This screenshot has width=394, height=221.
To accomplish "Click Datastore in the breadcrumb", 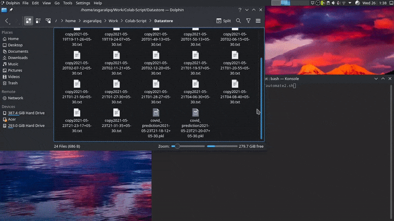I will pyautogui.click(x=164, y=21).
